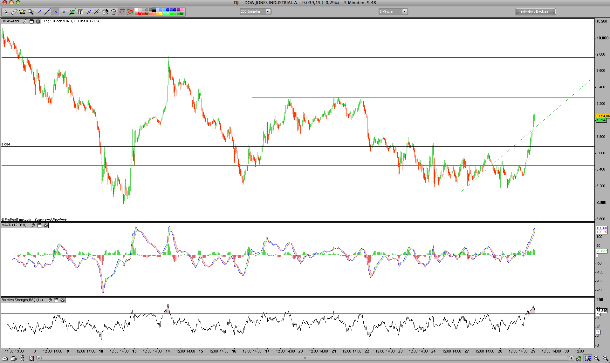This screenshot has width=610, height=363.
Task: Toggle the red triangle pattern button
Action: tap(130, 12)
